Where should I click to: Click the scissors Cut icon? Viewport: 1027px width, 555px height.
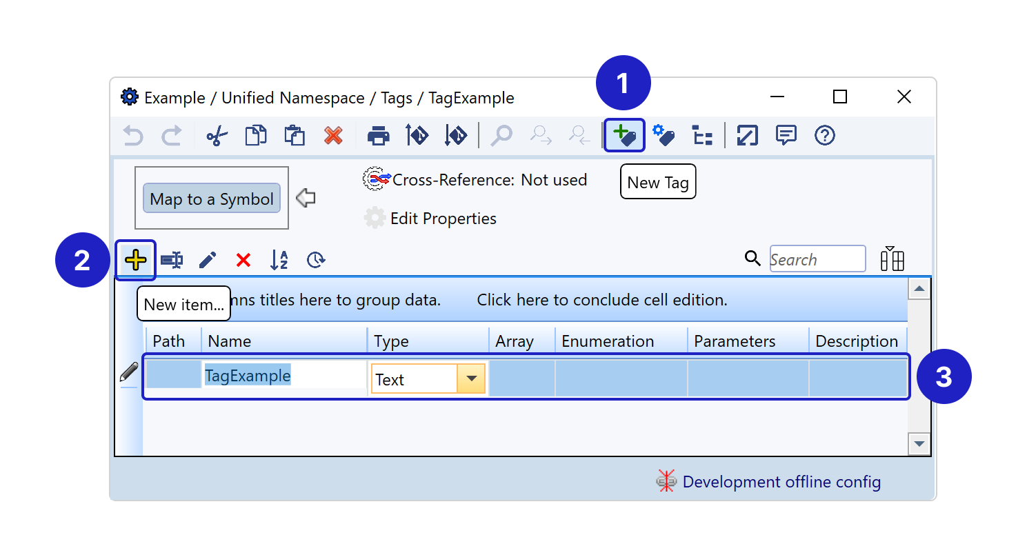click(217, 136)
